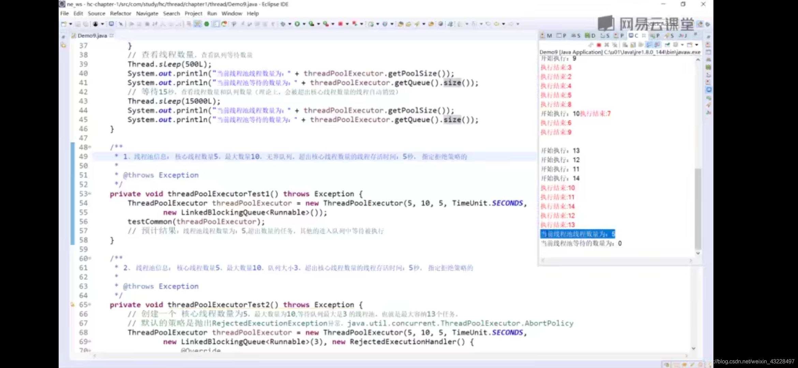798x368 pixels.
Task: Toggle show console on standard output
Action: point(649,45)
